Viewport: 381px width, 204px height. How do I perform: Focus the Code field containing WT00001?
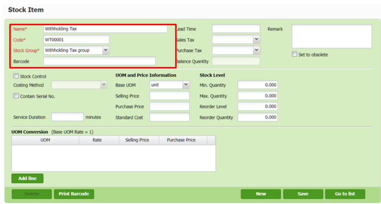76,39
